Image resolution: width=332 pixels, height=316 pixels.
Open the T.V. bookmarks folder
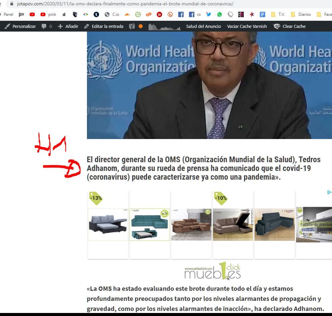point(278,14)
